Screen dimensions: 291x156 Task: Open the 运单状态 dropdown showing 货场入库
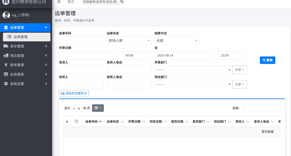point(129,41)
